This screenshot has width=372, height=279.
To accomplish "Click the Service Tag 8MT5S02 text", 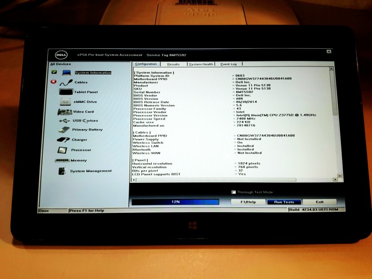I will pyautogui.click(x=166, y=55).
